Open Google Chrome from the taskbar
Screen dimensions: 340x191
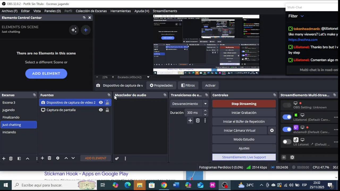[x=164, y=185]
